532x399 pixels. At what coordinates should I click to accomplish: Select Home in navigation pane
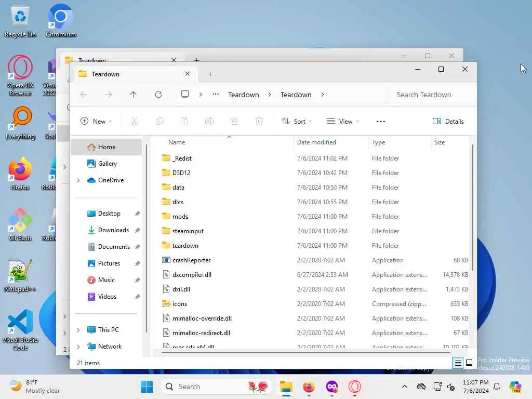pyautogui.click(x=107, y=147)
